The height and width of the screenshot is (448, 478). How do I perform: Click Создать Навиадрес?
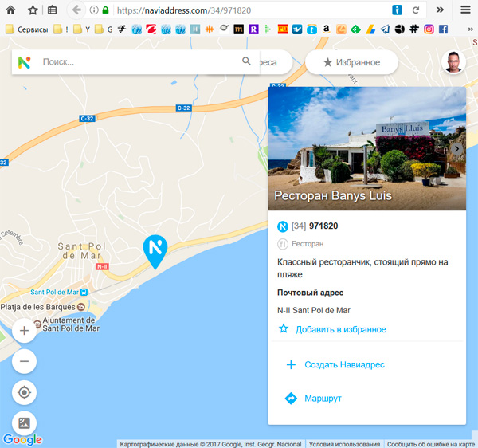[x=344, y=364]
